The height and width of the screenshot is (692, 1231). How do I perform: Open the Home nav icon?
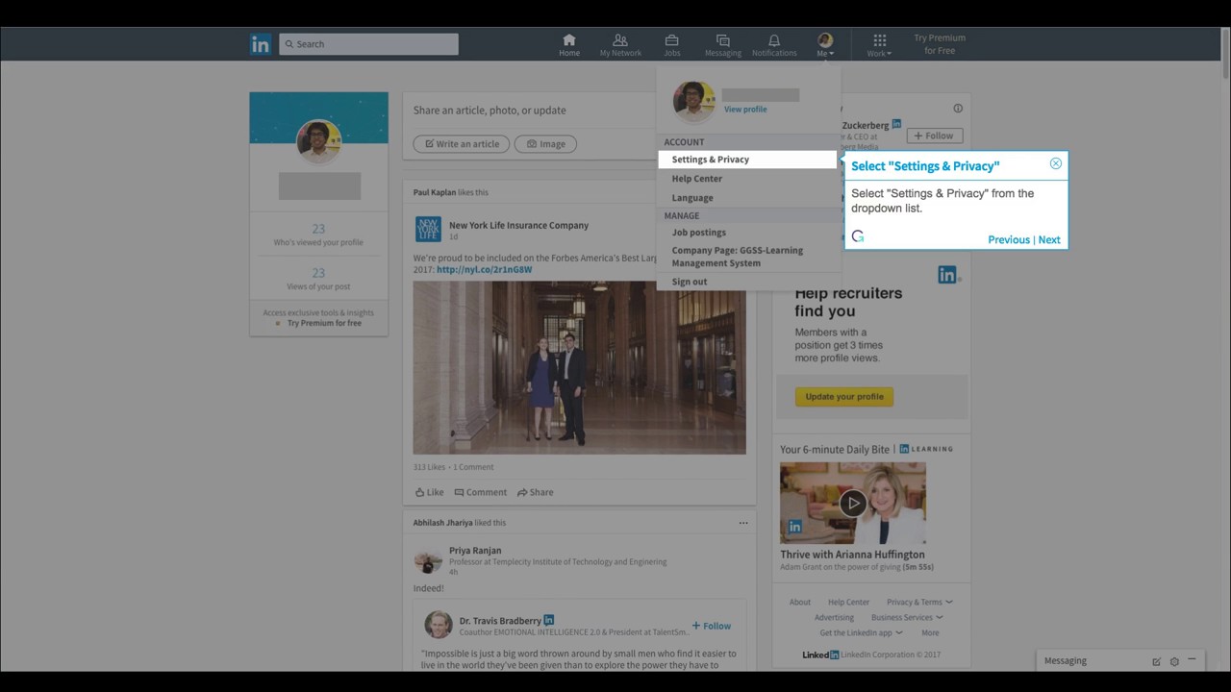569,44
